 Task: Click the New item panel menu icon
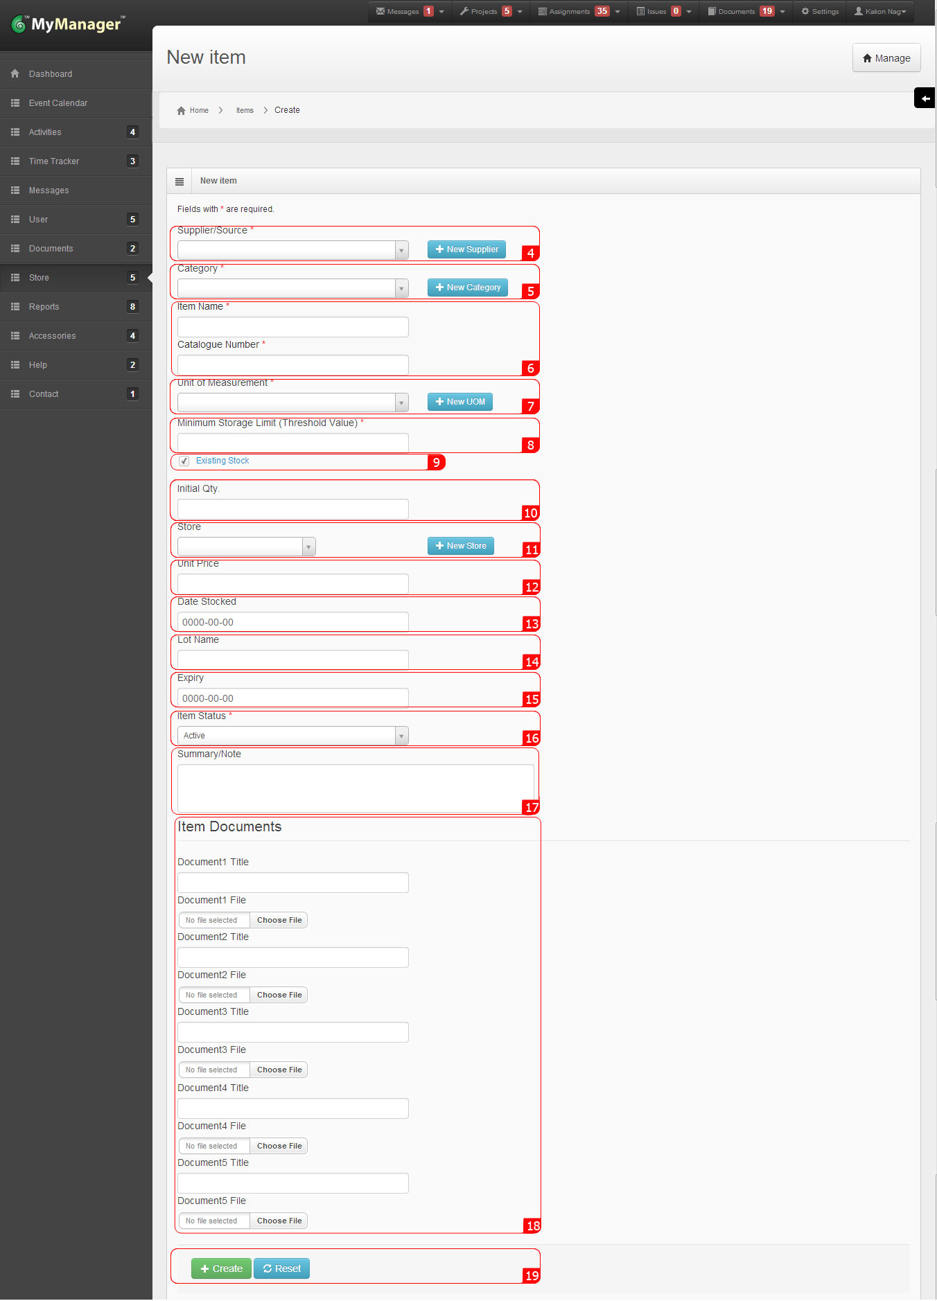(179, 182)
